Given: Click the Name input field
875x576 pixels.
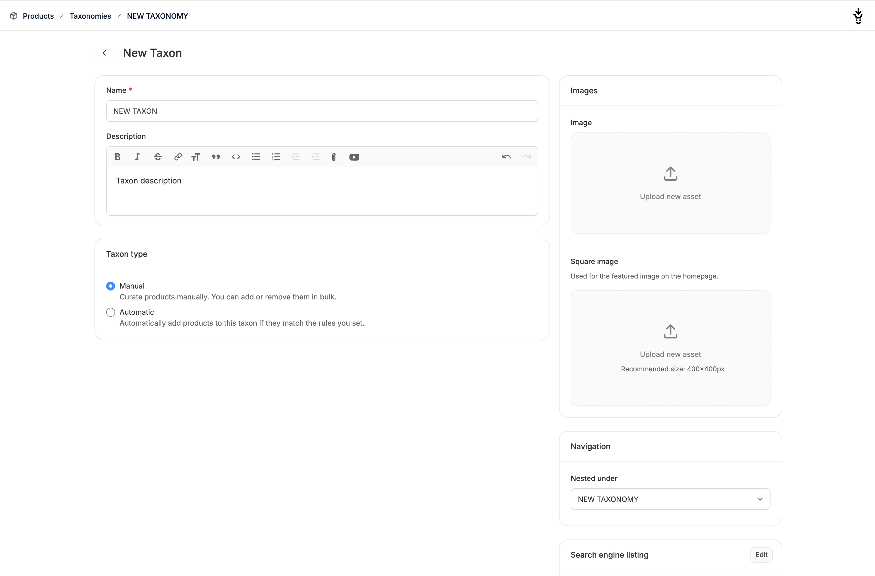Looking at the screenshot, I should (322, 111).
